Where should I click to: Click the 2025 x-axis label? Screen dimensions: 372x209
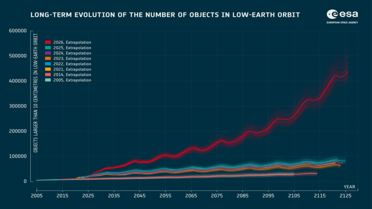pyautogui.click(x=88, y=196)
